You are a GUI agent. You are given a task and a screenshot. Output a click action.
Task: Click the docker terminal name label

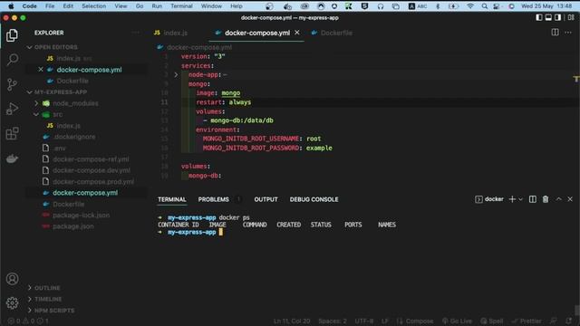(x=494, y=199)
